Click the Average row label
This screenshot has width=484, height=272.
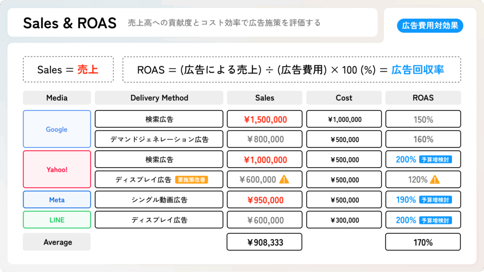(57, 242)
